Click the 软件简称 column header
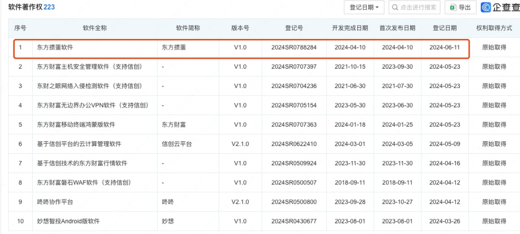Screen dimensions: 520x234 [188, 28]
